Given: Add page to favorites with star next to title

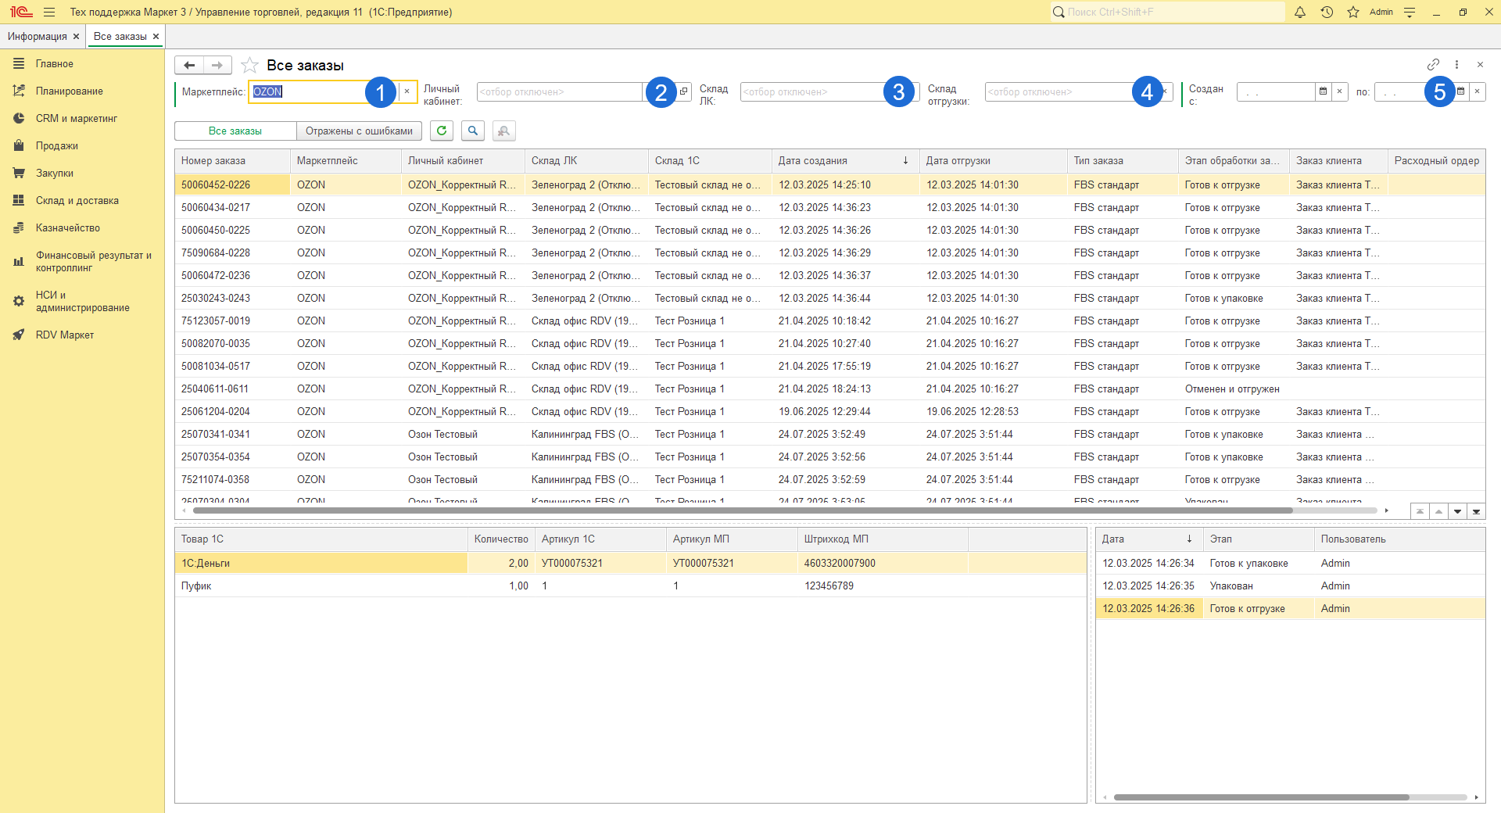Looking at the screenshot, I should (250, 66).
